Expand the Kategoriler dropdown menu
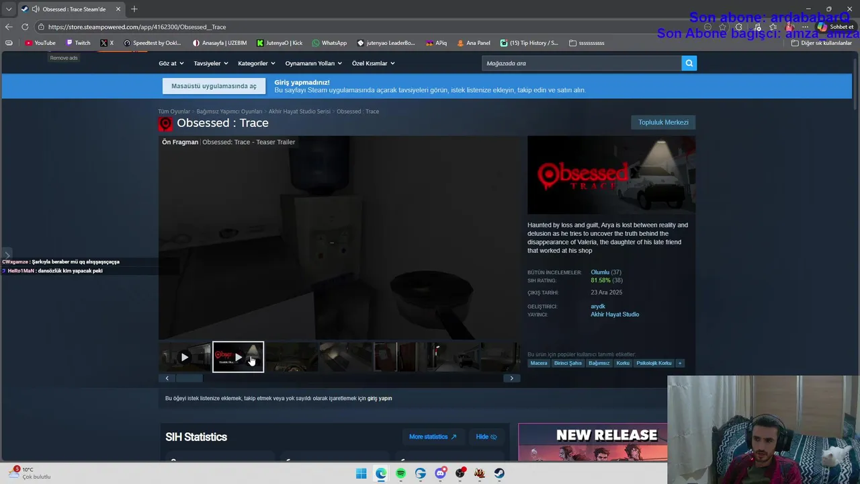Screen dimensions: 860x484 pos(257,63)
